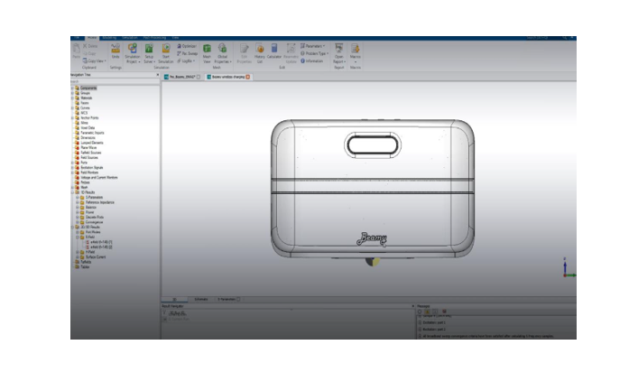Open the Parameters dropdown in ribbon
Viewport: 638px width, 382px height.
[x=315, y=44]
